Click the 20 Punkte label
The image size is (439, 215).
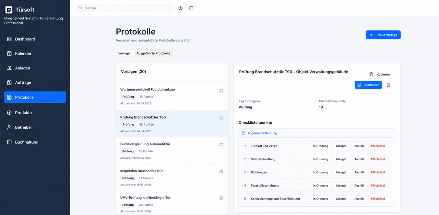pyautogui.click(x=146, y=205)
